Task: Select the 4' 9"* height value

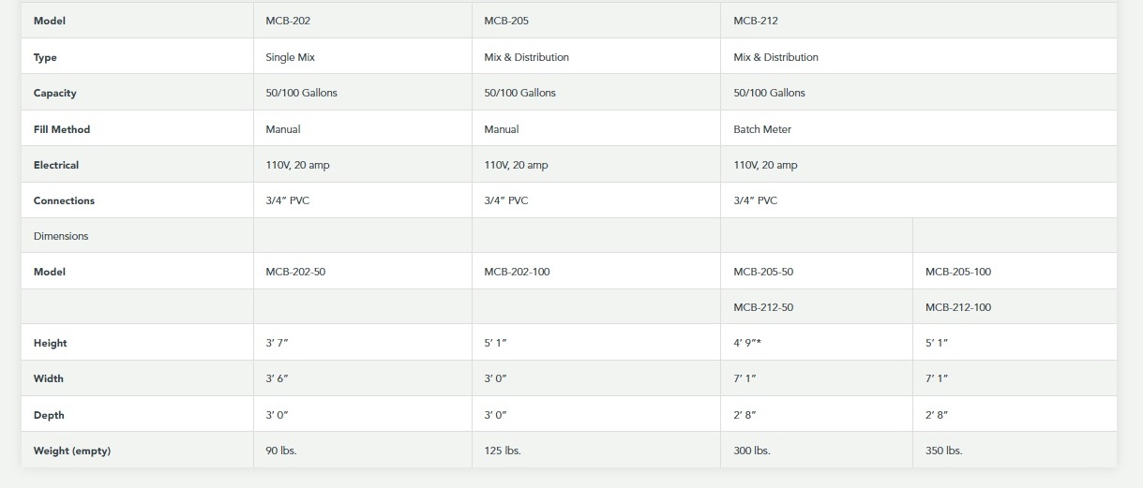Action: 746,343
